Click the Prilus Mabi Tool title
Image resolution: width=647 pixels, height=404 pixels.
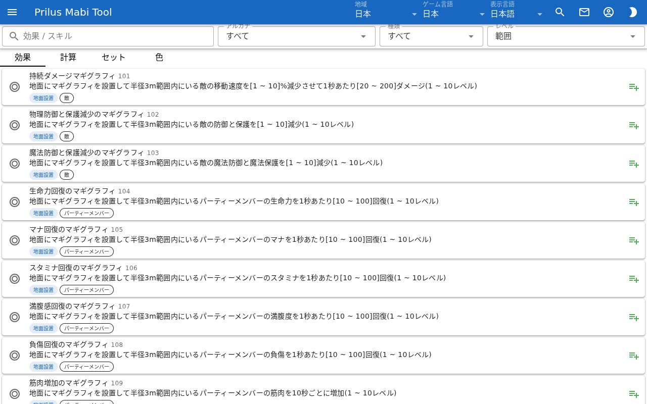point(73,12)
